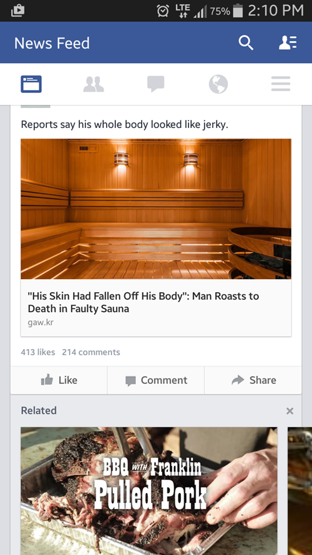312x555 pixels.
Task: Open the Messages speech bubble tab
Action: (x=156, y=84)
